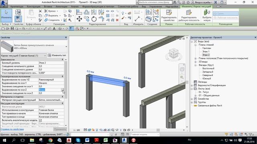
Task: Click the Вырезать geometry button
Action: (x=51, y=16)
